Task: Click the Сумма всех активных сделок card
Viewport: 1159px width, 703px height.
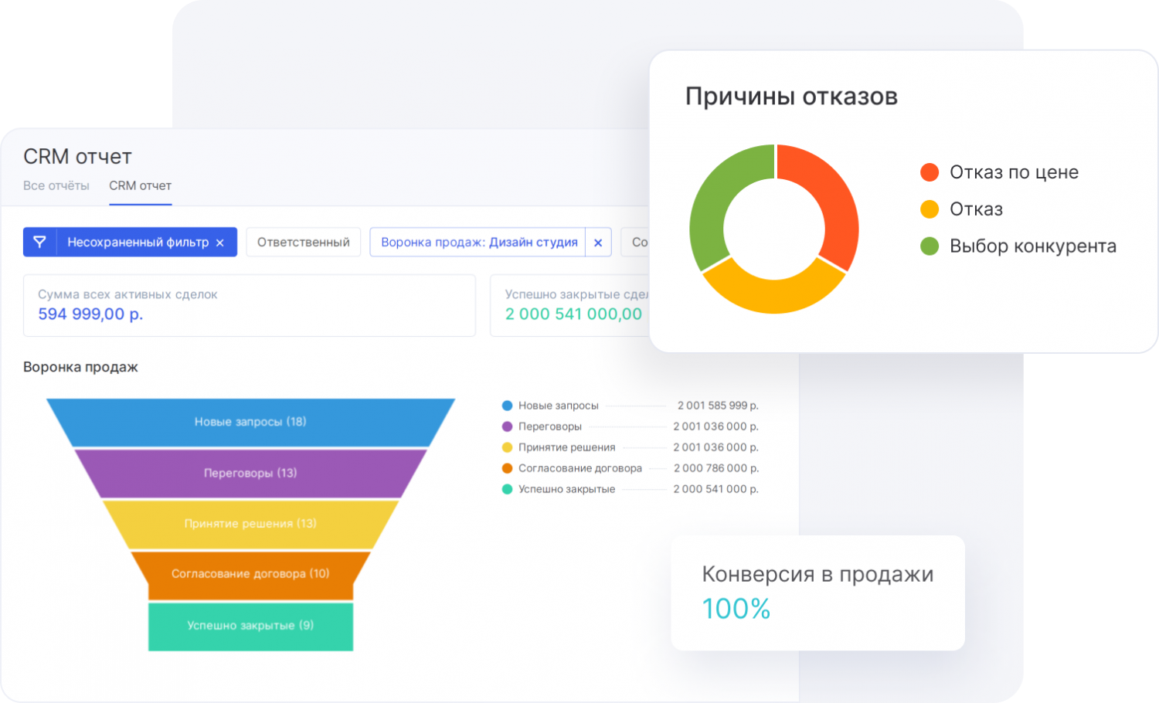Action: click(249, 305)
